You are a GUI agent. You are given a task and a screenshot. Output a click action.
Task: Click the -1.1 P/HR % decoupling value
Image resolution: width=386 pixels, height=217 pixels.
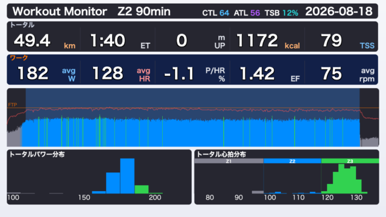tap(192, 74)
